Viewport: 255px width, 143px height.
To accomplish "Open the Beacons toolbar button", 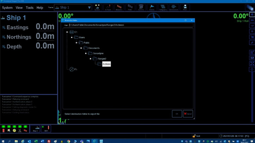I will [119, 7].
